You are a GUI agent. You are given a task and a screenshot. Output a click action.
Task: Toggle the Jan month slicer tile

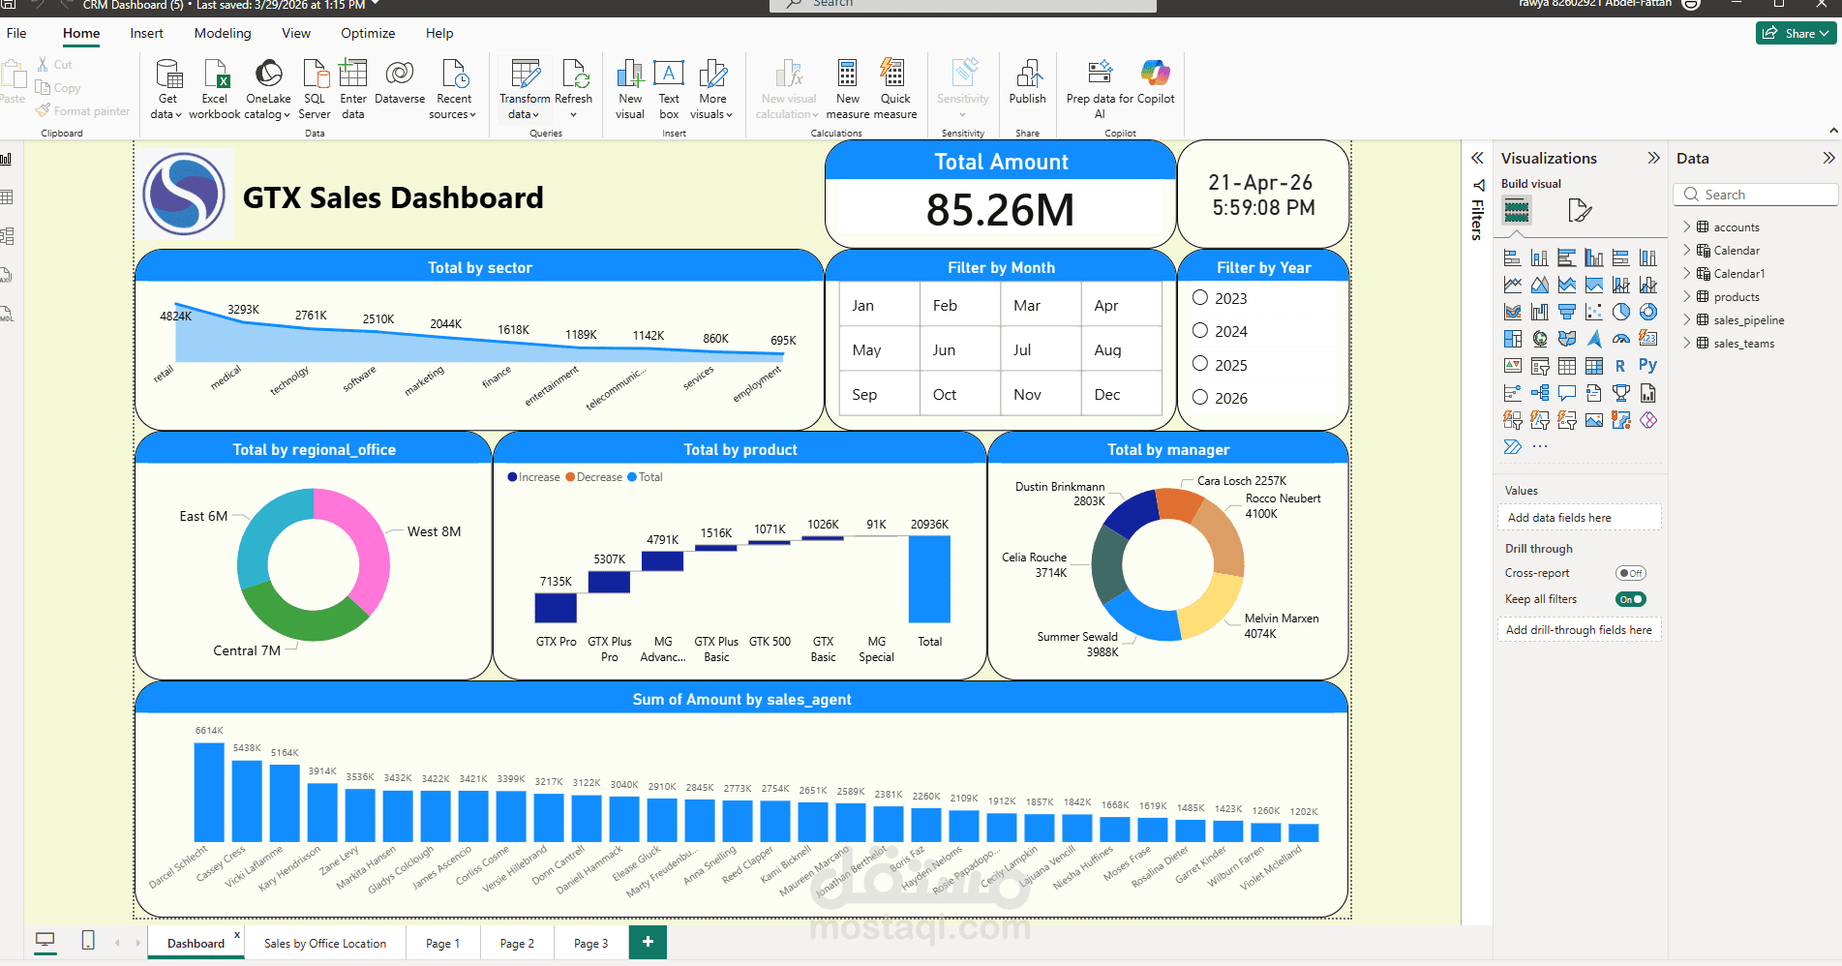(880, 305)
